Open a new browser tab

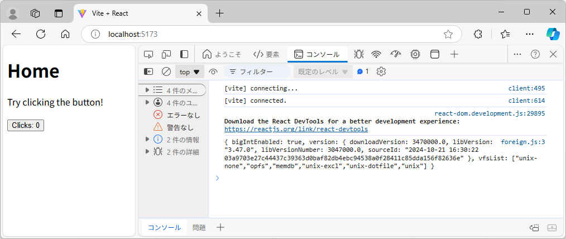pyautogui.click(x=219, y=13)
